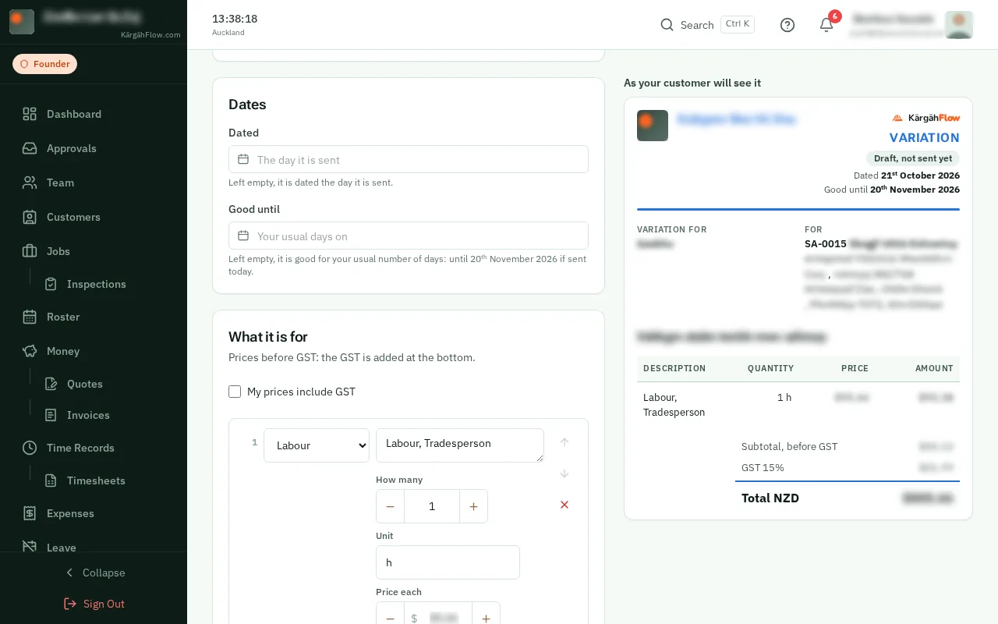
Task: Open the Dashboard icon in sidebar
Action: pyautogui.click(x=30, y=114)
